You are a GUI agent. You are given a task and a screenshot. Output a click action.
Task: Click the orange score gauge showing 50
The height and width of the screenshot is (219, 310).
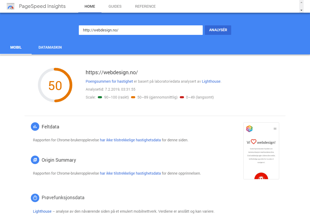[x=55, y=85]
